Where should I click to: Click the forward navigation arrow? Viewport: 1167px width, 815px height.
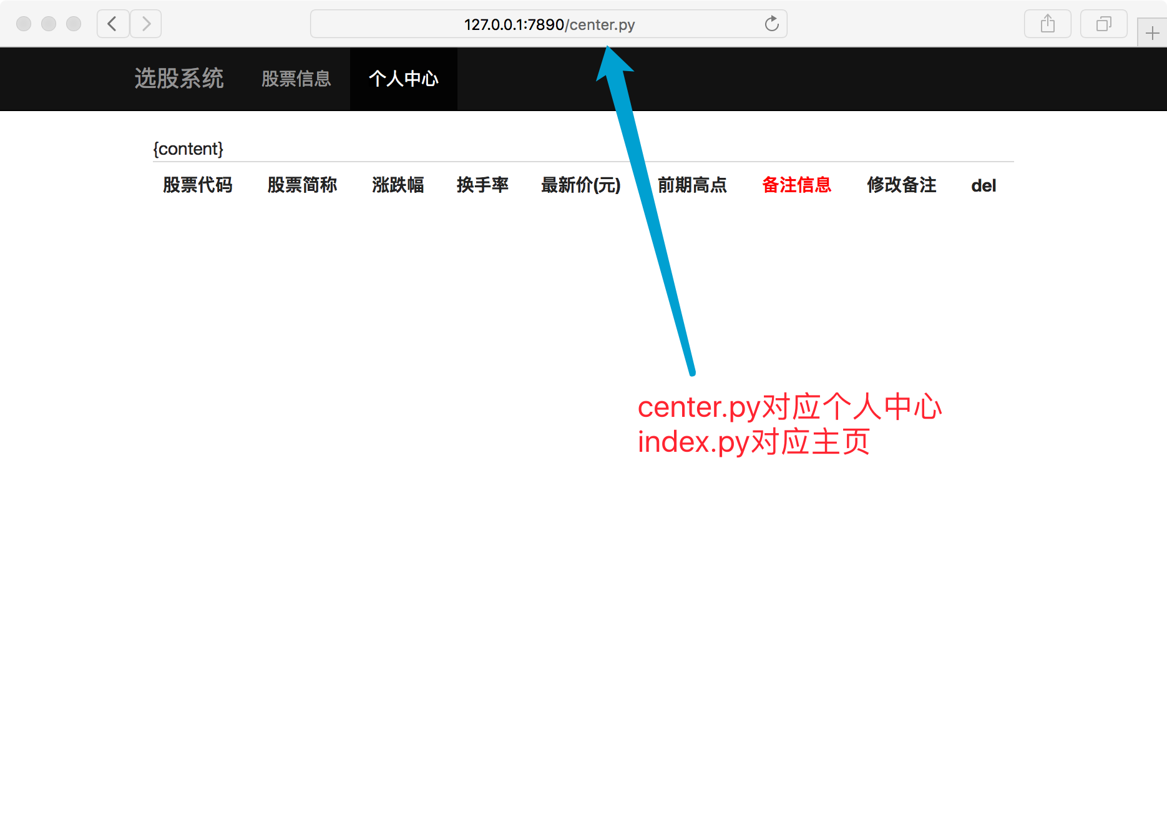(x=145, y=24)
